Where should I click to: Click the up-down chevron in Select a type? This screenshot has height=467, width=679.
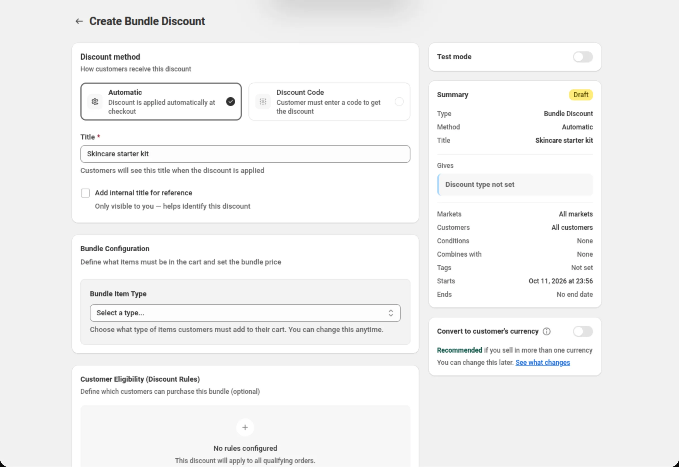tap(391, 313)
